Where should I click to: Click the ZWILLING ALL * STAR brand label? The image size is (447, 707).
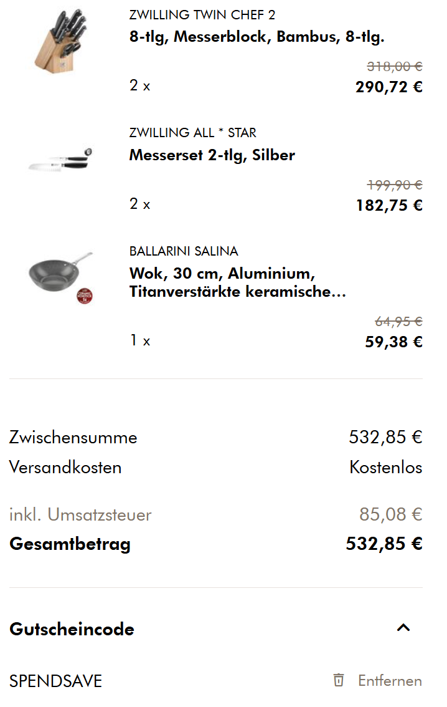193,133
